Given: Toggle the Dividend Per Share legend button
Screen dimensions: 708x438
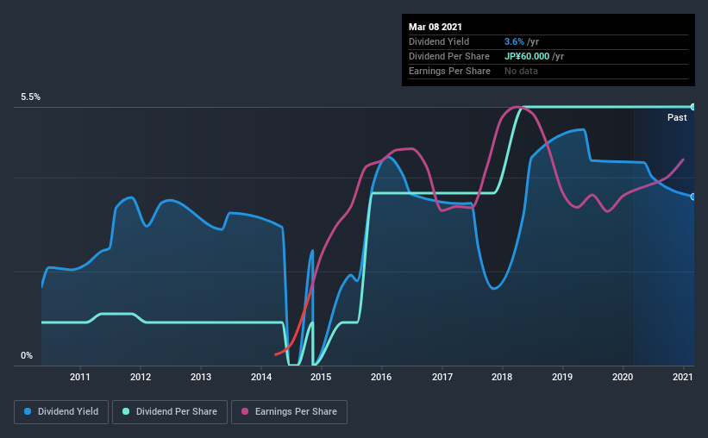Looking at the screenshot, I should tap(170, 412).
